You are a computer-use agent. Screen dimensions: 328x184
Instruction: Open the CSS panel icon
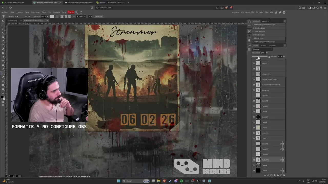pos(249,45)
